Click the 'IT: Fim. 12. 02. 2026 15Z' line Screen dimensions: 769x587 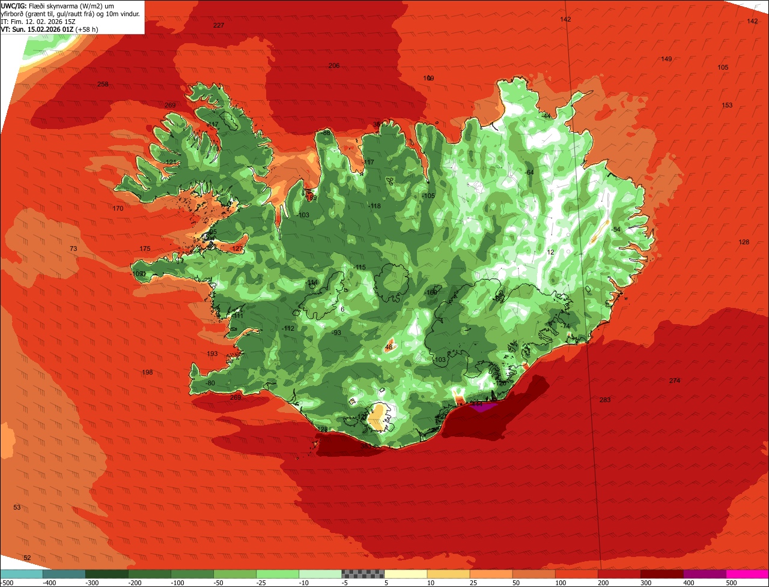38,21
